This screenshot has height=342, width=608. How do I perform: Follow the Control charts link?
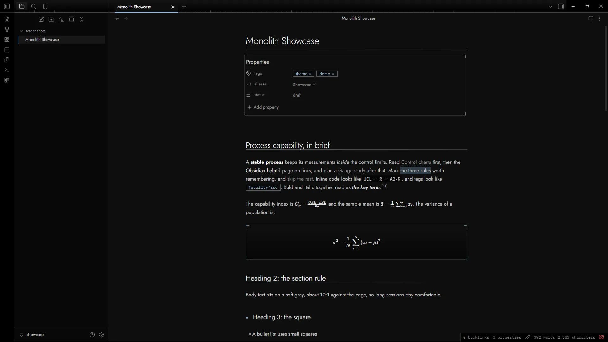click(x=416, y=162)
